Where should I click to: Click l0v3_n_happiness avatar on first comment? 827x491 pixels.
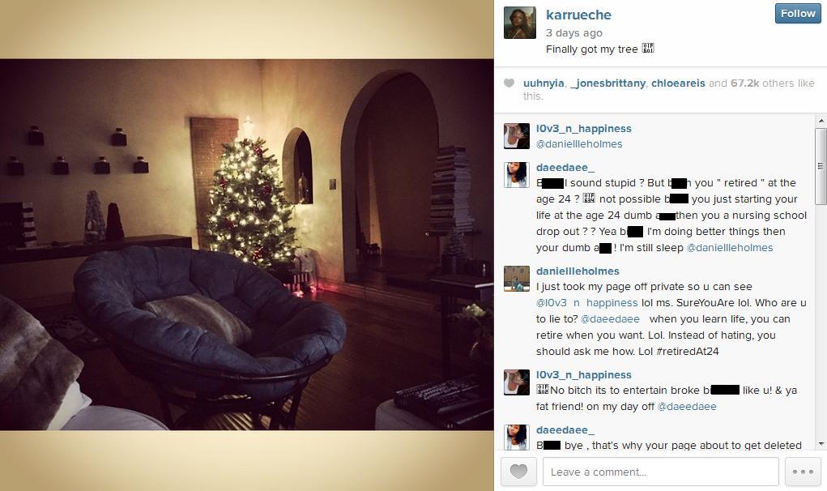point(516,136)
